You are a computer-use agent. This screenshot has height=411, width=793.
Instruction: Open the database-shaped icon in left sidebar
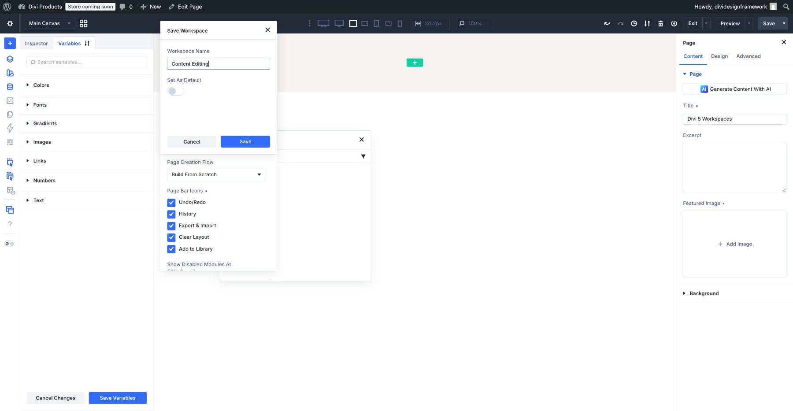[10, 87]
